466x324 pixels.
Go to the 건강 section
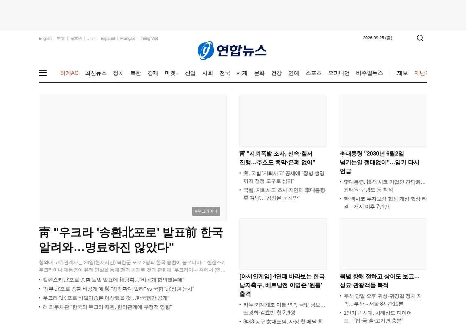click(x=276, y=73)
